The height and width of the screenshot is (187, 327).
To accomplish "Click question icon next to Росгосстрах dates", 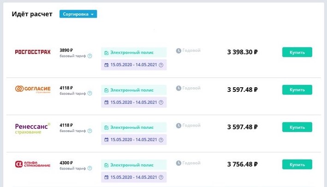I will pos(161,65).
